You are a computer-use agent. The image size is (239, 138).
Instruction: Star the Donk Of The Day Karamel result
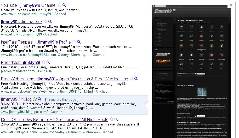coord(111,119)
